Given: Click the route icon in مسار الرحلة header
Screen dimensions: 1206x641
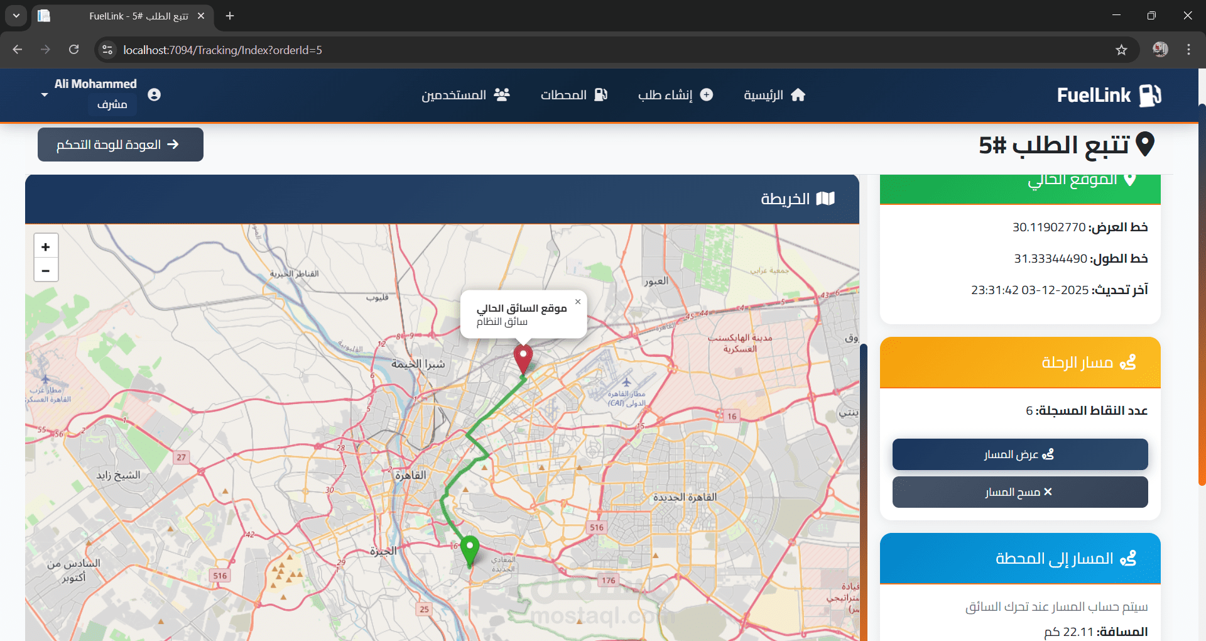Looking at the screenshot, I should [1128, 363].
